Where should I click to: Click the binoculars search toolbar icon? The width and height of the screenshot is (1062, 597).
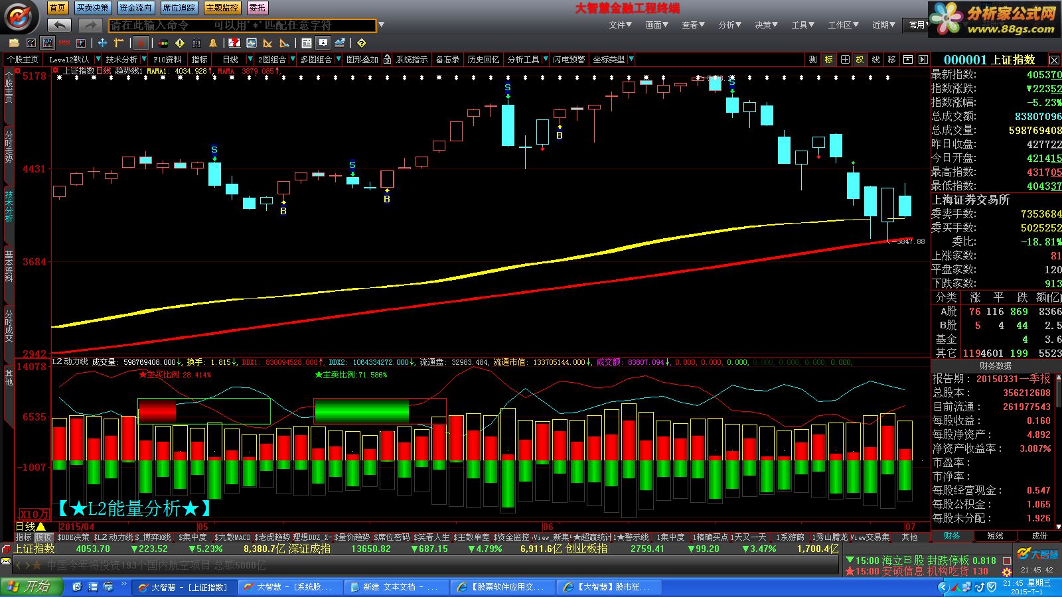coord(196,43)
